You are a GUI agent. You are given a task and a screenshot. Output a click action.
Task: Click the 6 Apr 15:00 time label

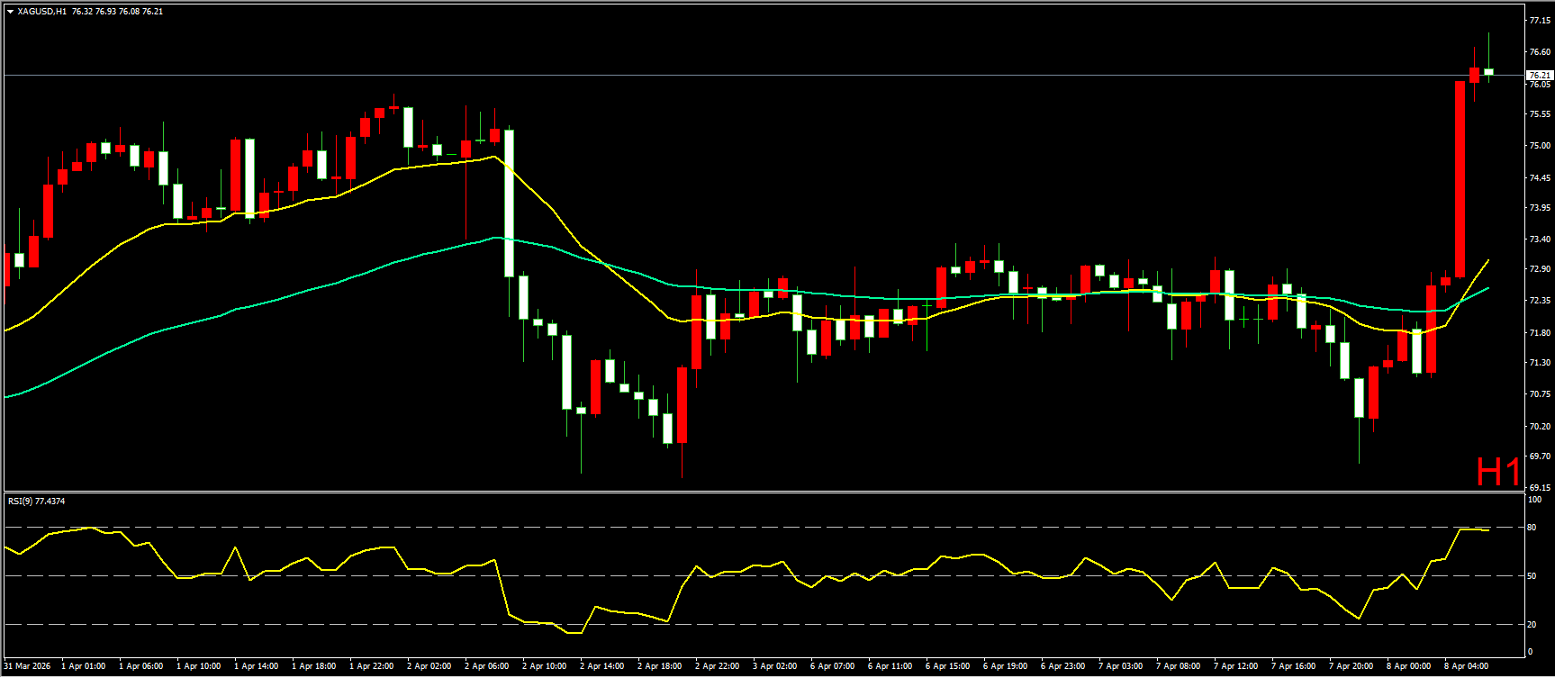(x=948, y=666)
